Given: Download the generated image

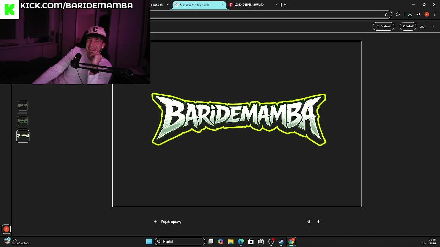Looking at the screenshot, I should (x=422, y=26).
